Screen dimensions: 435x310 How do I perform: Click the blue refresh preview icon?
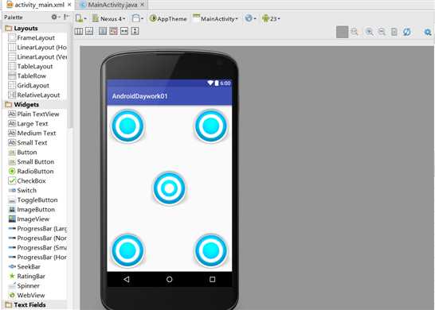coord(406,32)
